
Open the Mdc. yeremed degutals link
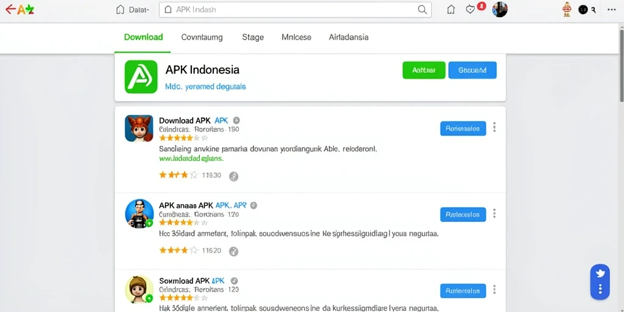click(205, 87)
